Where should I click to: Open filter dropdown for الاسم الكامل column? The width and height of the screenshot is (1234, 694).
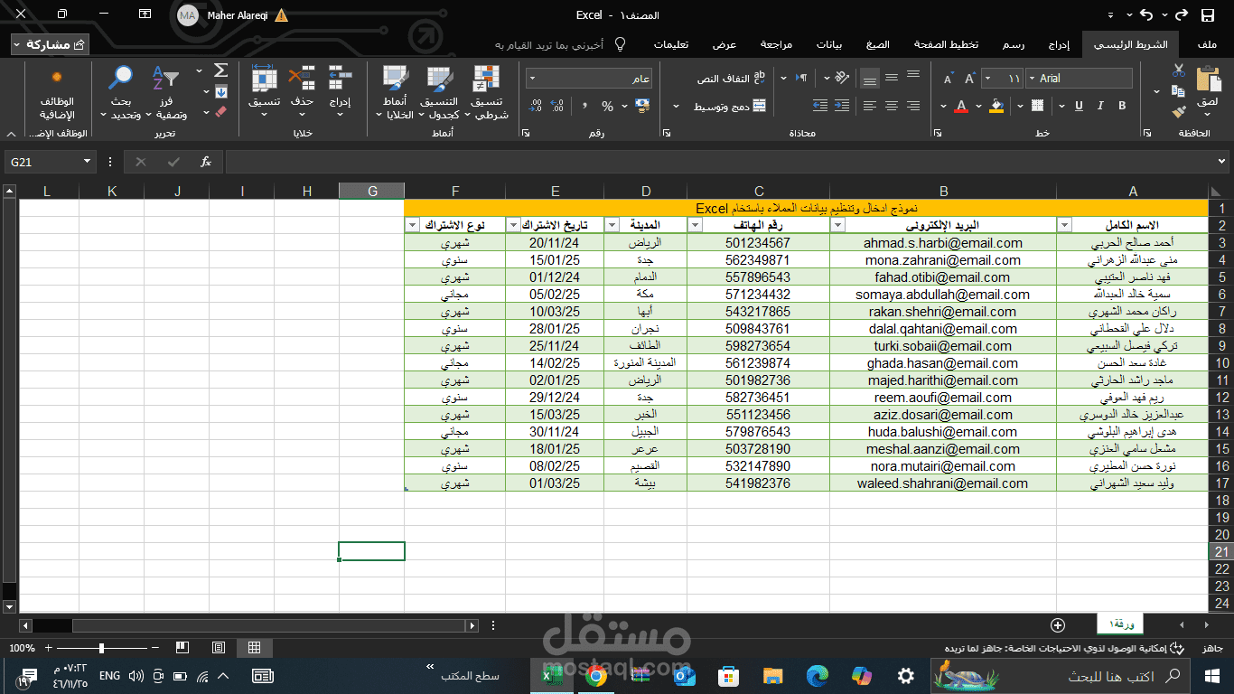pyautogui.click(x=1064, y=225)
